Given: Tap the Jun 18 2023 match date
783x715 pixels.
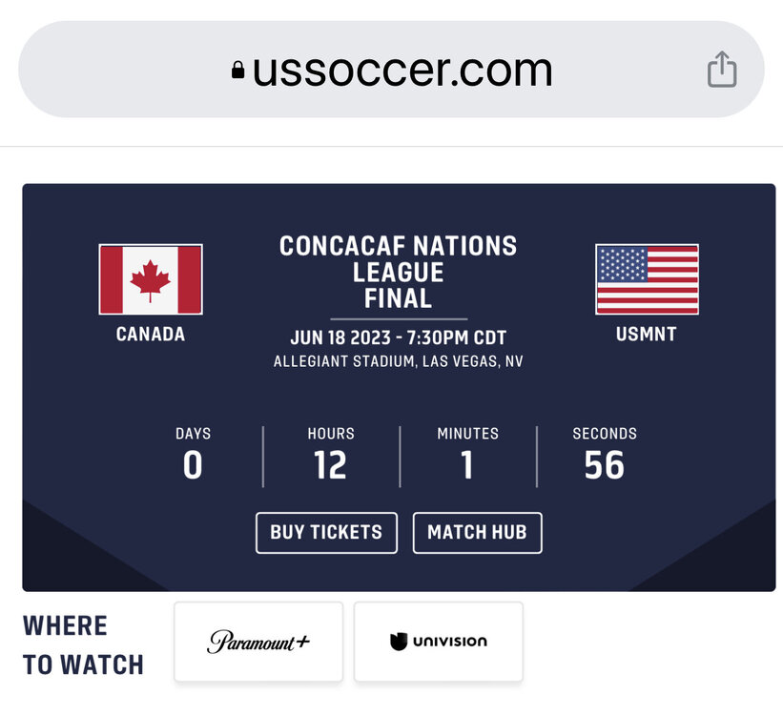Looking at the screenshot, I should pos(398,338).
